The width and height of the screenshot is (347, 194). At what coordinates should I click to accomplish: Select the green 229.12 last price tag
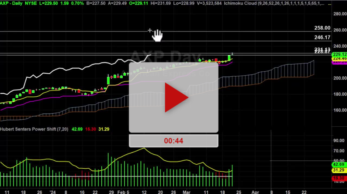click(339, 54)
